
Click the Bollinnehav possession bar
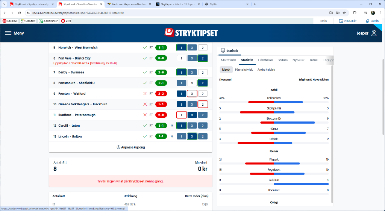(x=275, y=102)
